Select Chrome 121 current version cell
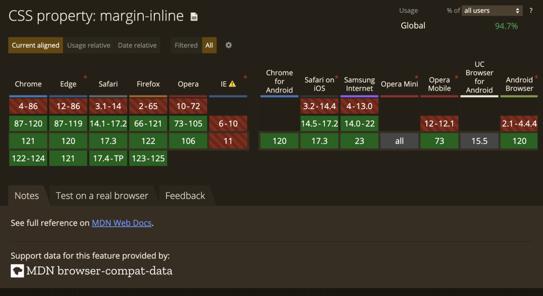Screen dimensions: 543x296 [28, 141]
